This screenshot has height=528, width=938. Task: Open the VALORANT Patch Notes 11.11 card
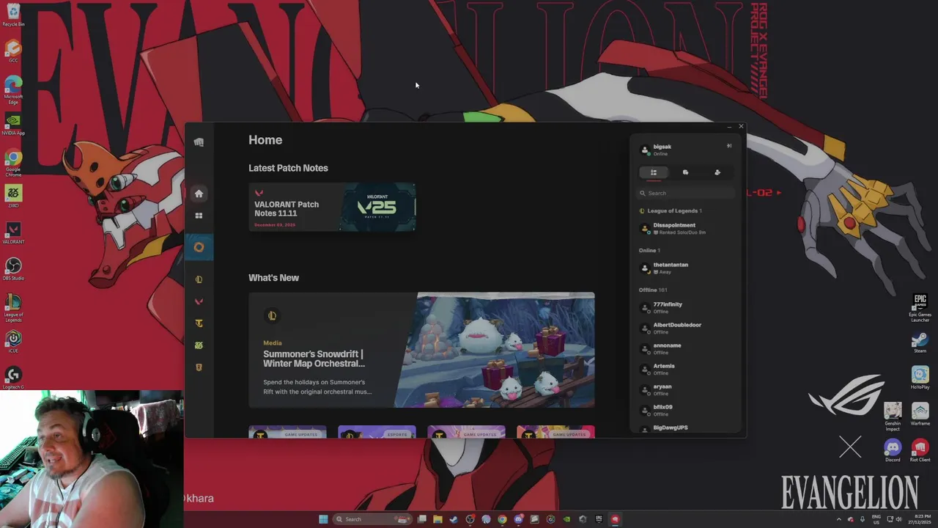pyautogui.click(x=332, y=208)
